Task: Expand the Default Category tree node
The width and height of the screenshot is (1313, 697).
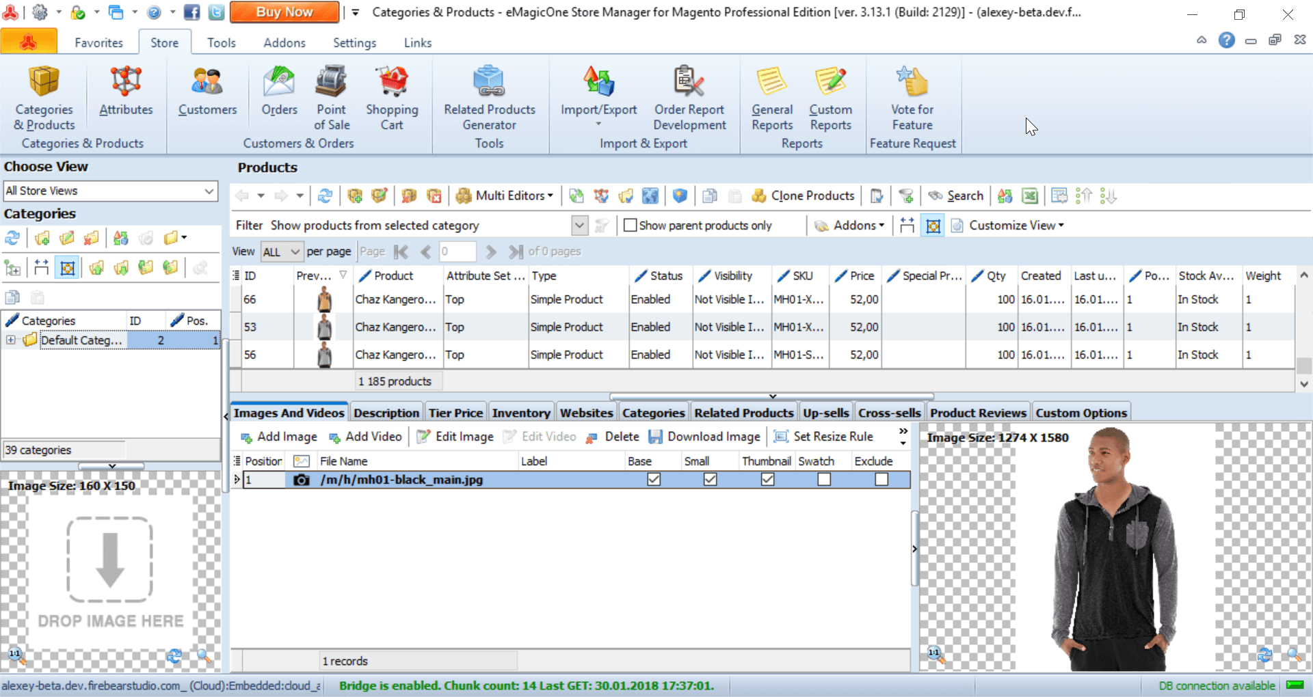Action: click(11, 340)
